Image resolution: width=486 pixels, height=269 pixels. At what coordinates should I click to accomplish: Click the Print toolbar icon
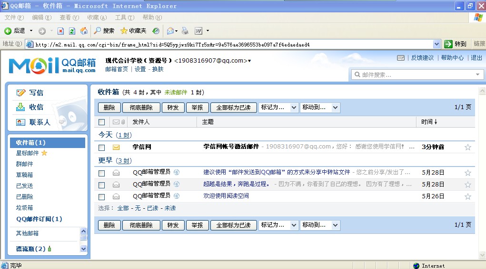click(x=185, y=30)
